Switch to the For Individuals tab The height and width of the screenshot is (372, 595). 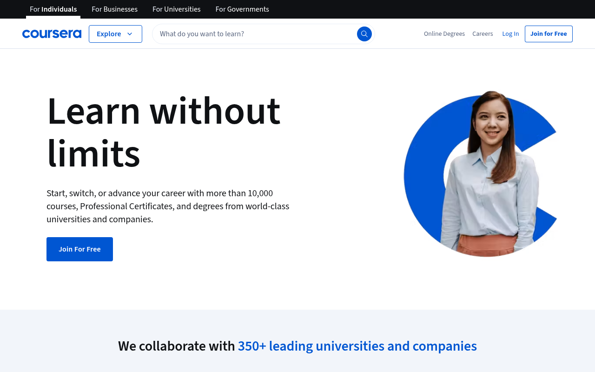[x=53, y=9]
